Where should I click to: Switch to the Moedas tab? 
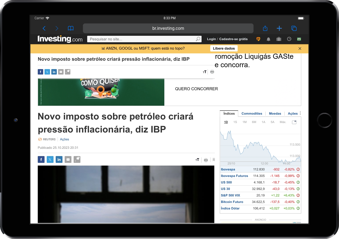click(275, 114)
